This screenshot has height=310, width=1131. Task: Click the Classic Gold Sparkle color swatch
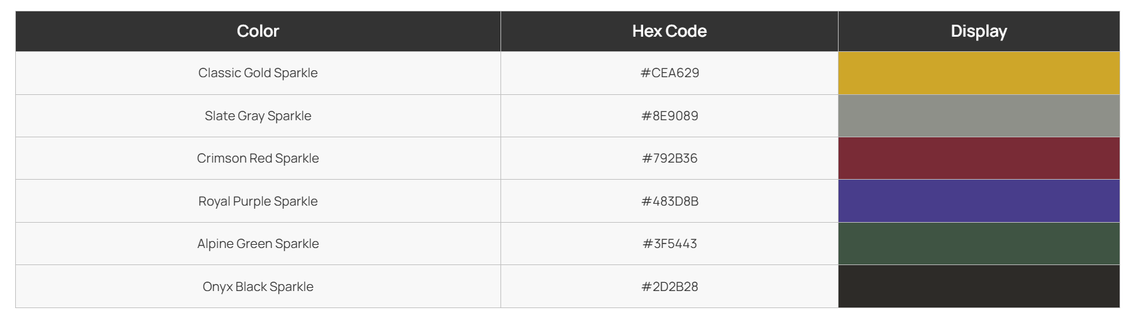979,73
